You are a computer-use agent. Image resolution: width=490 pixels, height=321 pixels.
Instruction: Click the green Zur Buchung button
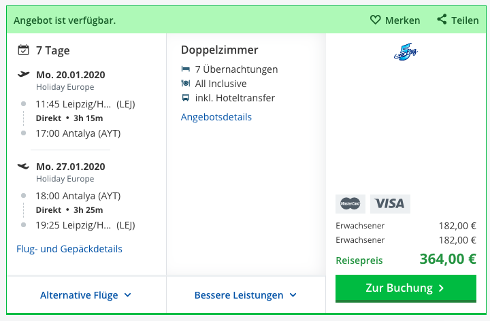click(x=406, y=288)
